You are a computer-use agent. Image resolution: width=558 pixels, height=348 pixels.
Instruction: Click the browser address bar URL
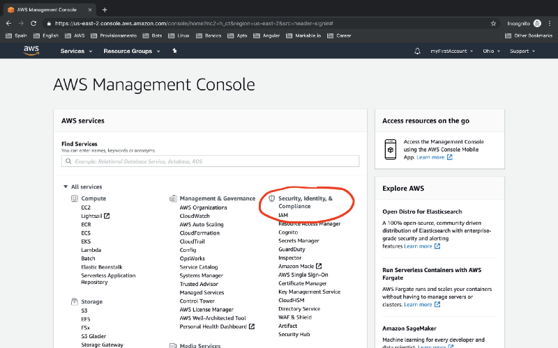(x=194, y=24)
